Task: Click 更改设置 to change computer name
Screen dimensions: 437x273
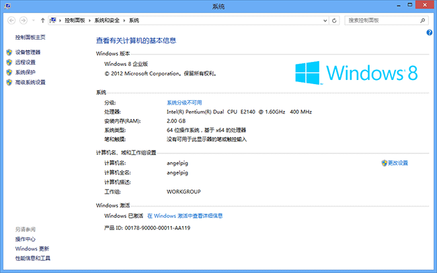Action: [x=398, y=163]
